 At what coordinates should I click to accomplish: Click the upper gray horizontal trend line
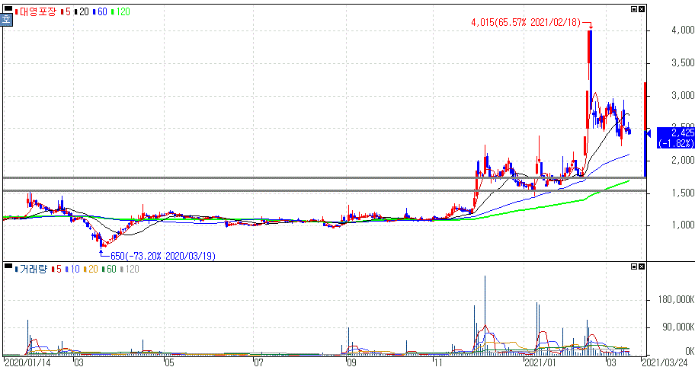325,177
